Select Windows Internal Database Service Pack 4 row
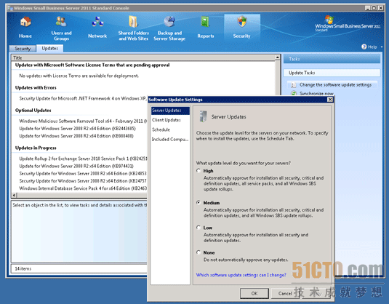389x304 pixels. [83, 188]
